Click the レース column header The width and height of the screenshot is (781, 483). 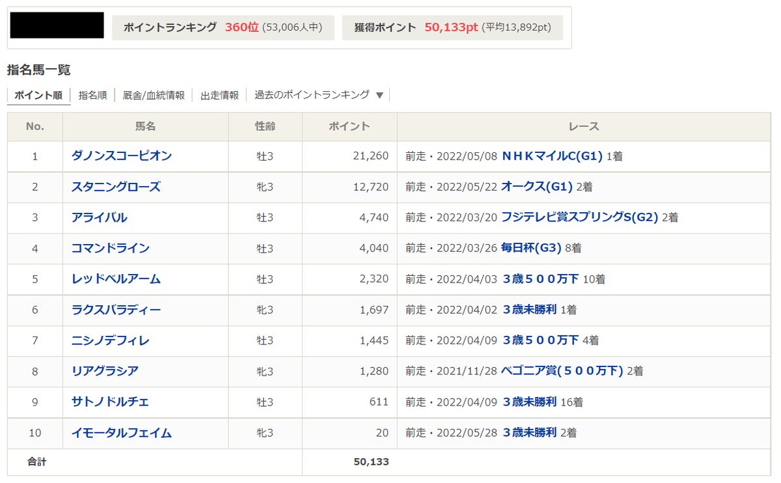tap(584, 126)
